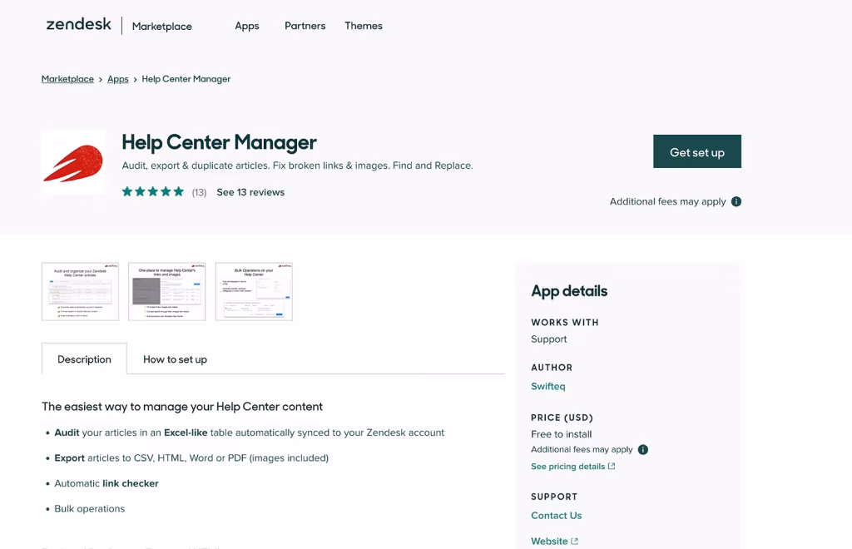This screenshot has width=852, height=549.
Task: Open the Partners menu item
Action: tap(305, 26)
